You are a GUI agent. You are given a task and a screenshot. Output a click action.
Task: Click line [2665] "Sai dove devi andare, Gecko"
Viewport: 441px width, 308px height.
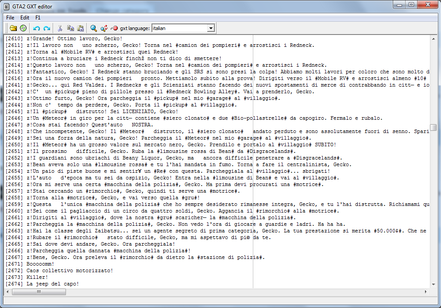coord(90,244)
